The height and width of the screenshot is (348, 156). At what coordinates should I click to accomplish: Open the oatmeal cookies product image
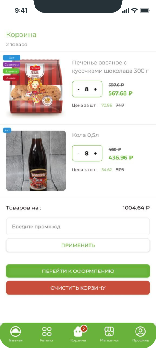pos(36,88)
